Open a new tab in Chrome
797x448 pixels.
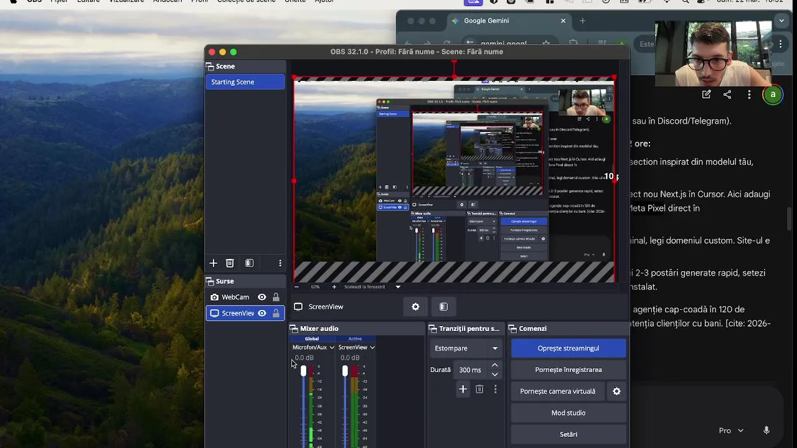(x=583, y=21)
